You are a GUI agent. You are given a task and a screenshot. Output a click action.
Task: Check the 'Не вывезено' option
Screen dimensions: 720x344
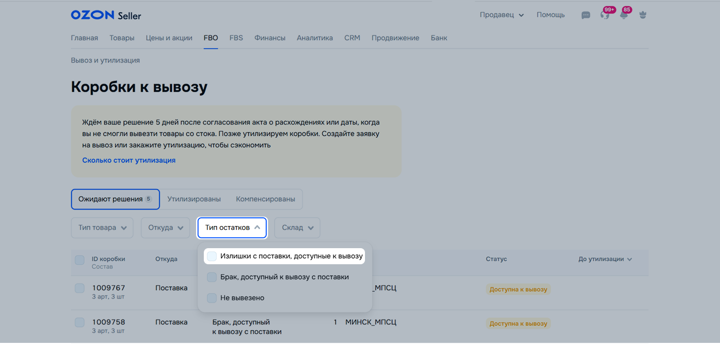tap(212, 298)
